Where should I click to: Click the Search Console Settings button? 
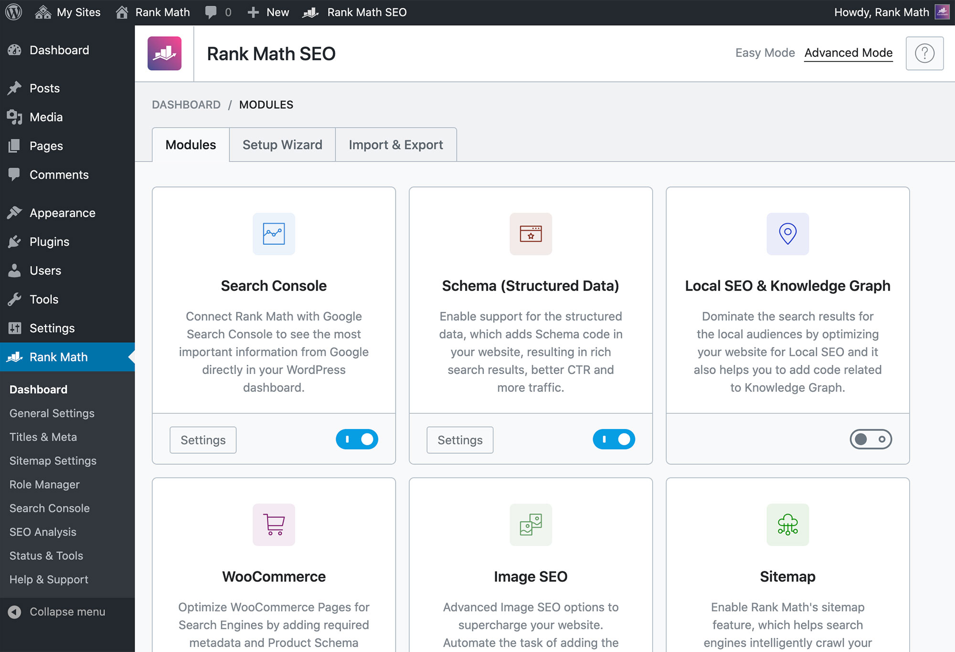coord(204,440)
